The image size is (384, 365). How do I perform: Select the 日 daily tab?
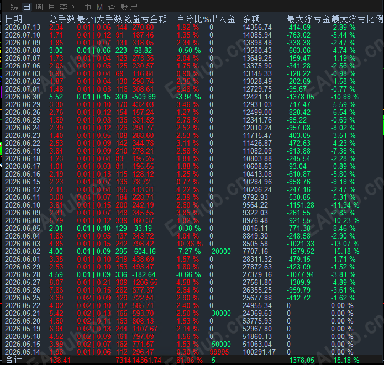(x=27, y=7)
